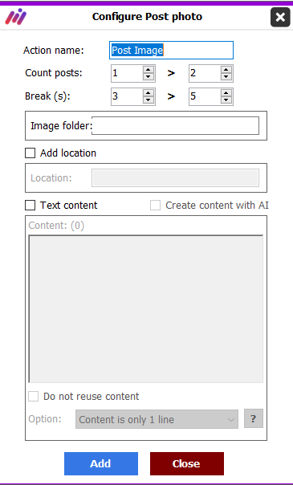This screenshot has height=485, width=293.
Task: Decrease the minimum Count posts value
Action: click(149, 77)
